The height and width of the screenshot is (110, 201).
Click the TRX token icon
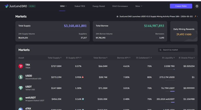[x=21, y=66]
